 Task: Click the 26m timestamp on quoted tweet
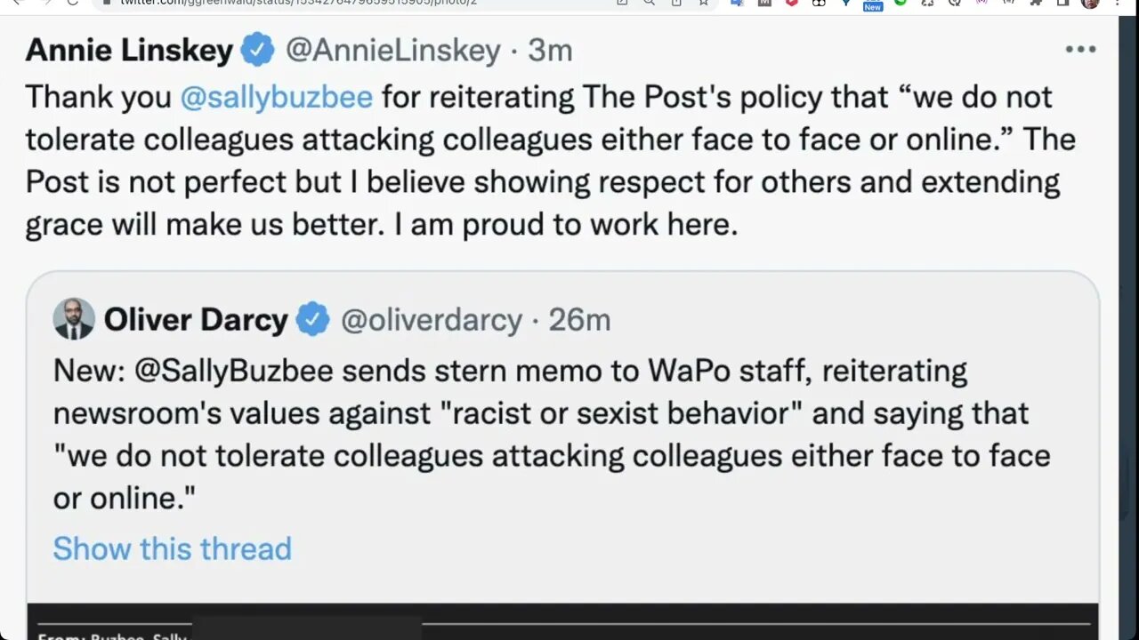579,320
